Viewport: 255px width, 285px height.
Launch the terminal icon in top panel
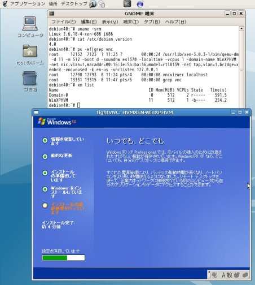[x=127, y=3]
